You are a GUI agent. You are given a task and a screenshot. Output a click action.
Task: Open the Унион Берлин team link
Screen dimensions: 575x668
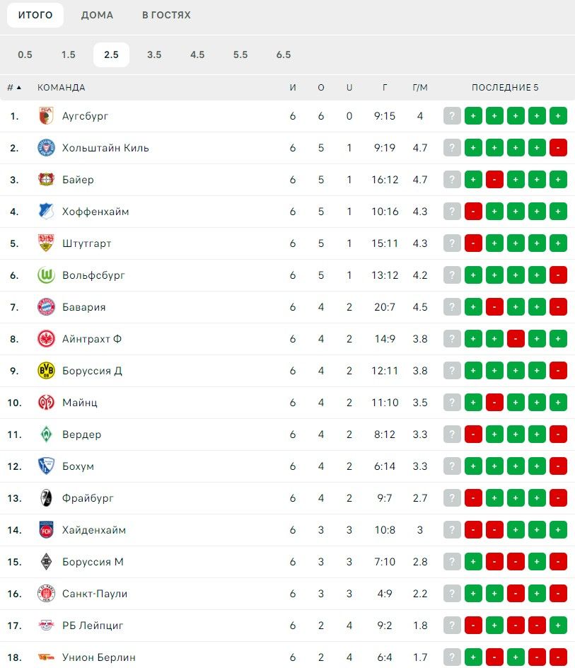point(99,657)
